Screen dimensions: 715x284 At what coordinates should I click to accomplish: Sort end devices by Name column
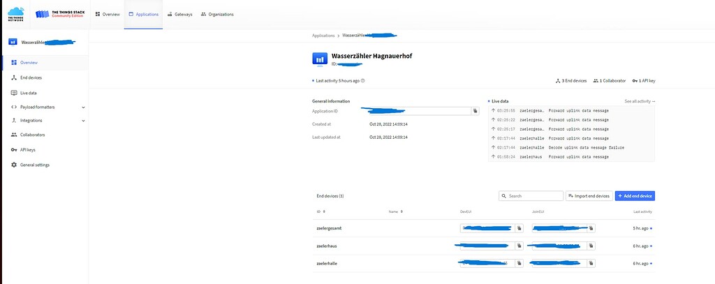(396, 211)
